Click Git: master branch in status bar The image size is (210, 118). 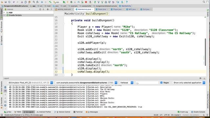(x=176, y=115)
